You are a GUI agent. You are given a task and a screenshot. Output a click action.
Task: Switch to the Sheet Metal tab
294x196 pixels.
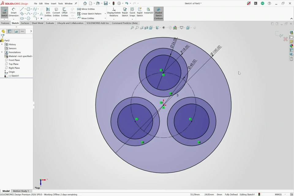[37, 23]
